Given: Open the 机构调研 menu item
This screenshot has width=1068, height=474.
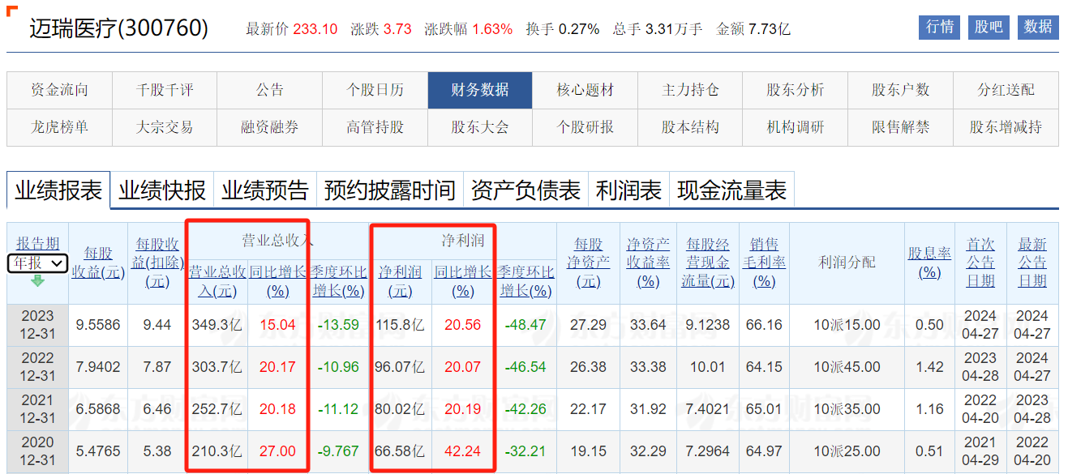Looking at the screenshot, I should pyautogui.click(x=796, y=127).
